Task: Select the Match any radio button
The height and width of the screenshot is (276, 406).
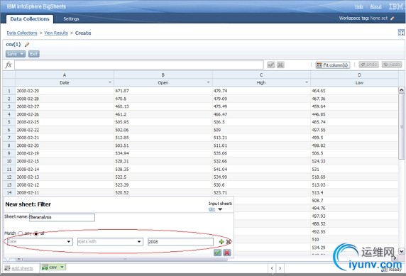Action: (20, 233)
